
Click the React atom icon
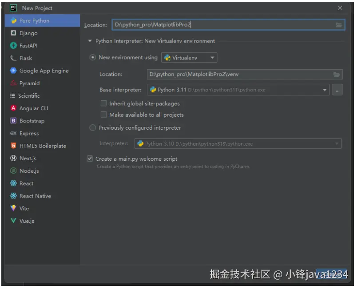click(13, 183)
